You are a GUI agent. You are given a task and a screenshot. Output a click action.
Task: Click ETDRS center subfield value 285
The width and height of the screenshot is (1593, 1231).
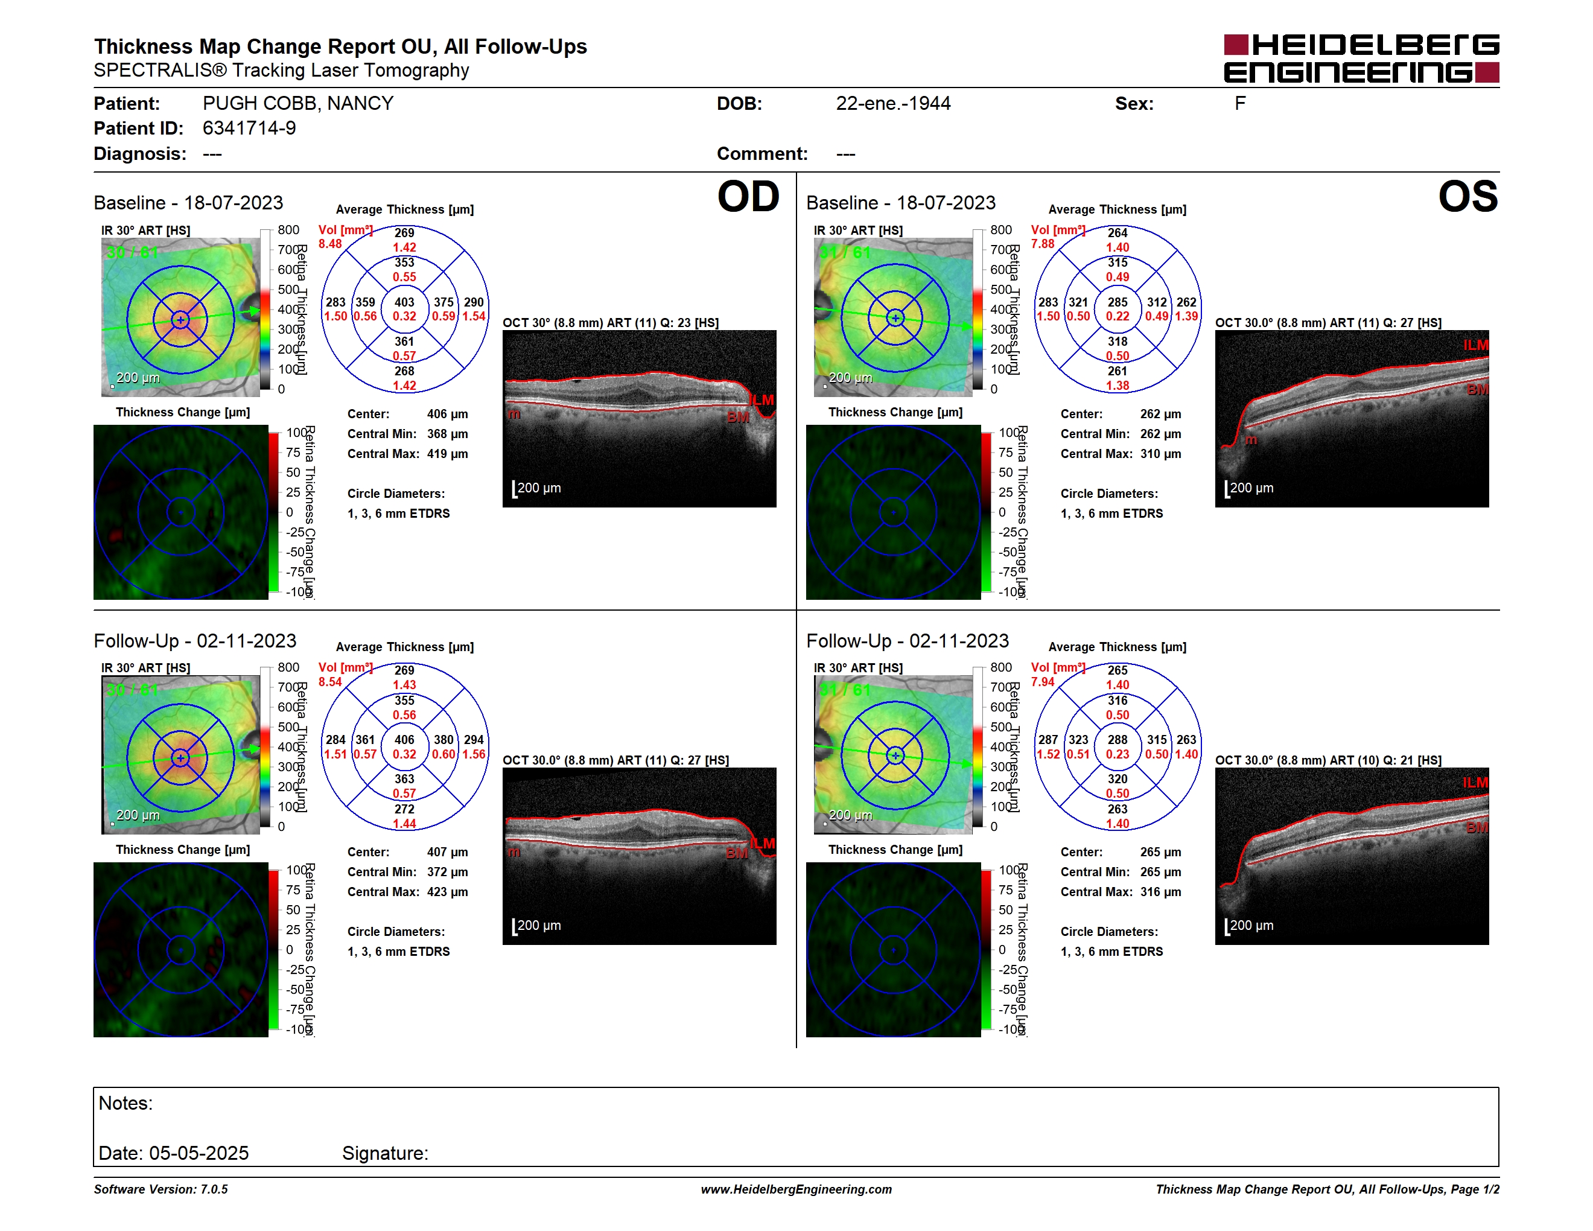(x=1118, y=302)
